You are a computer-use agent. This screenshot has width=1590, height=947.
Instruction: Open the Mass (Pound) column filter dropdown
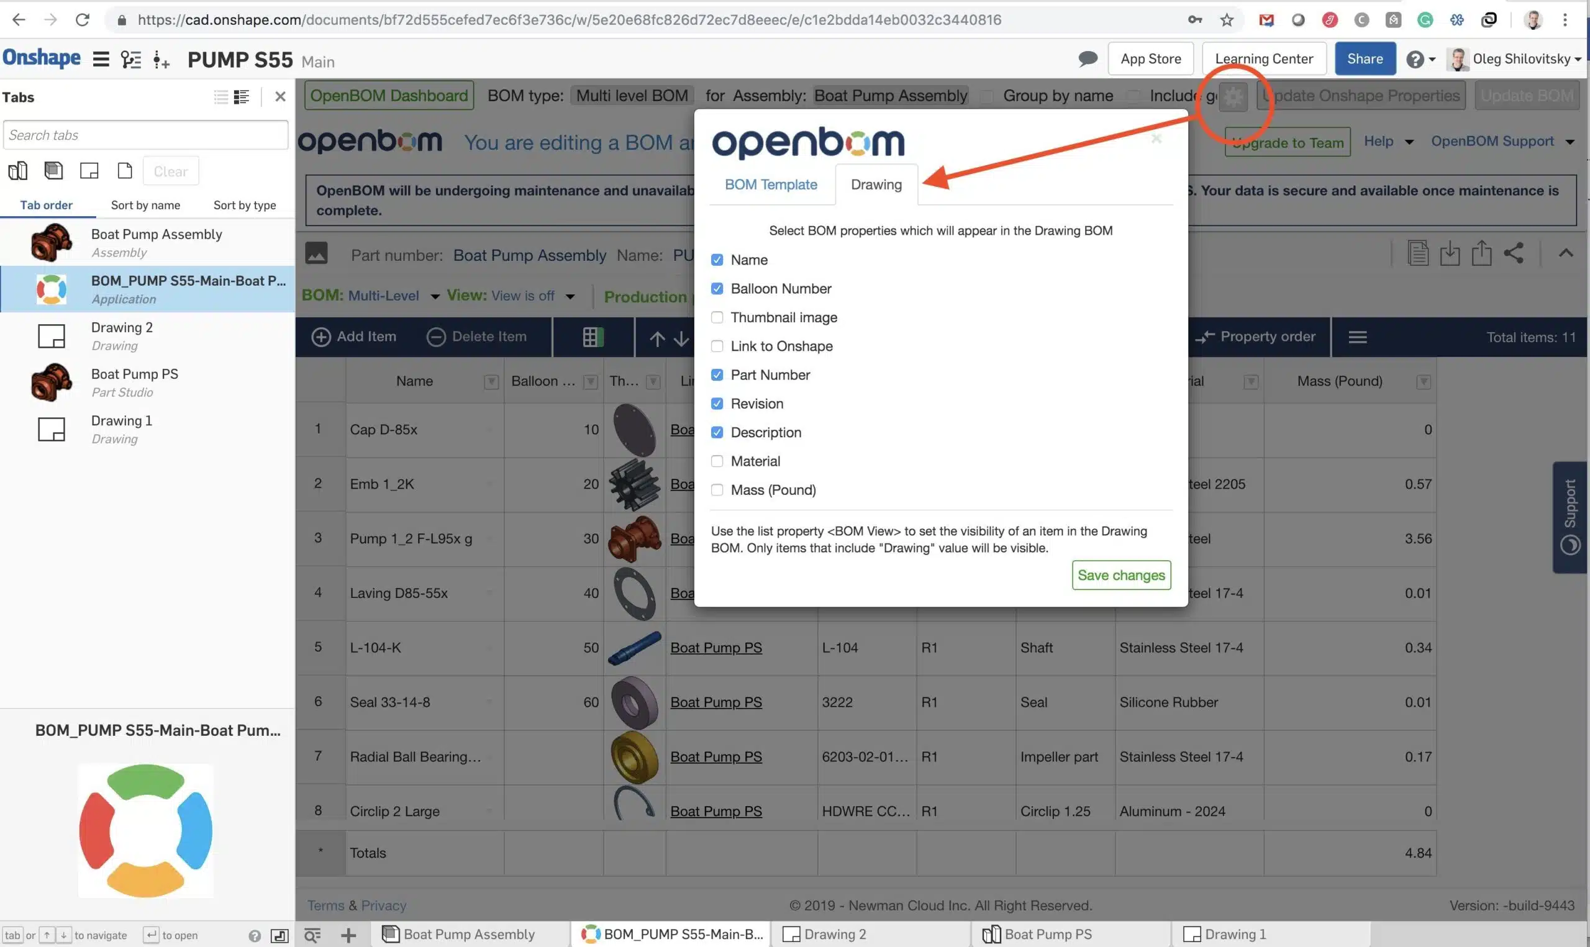1424,382
